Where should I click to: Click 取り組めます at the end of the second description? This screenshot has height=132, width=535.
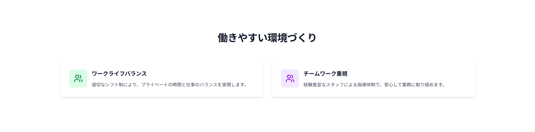click(x=431, y=85)
